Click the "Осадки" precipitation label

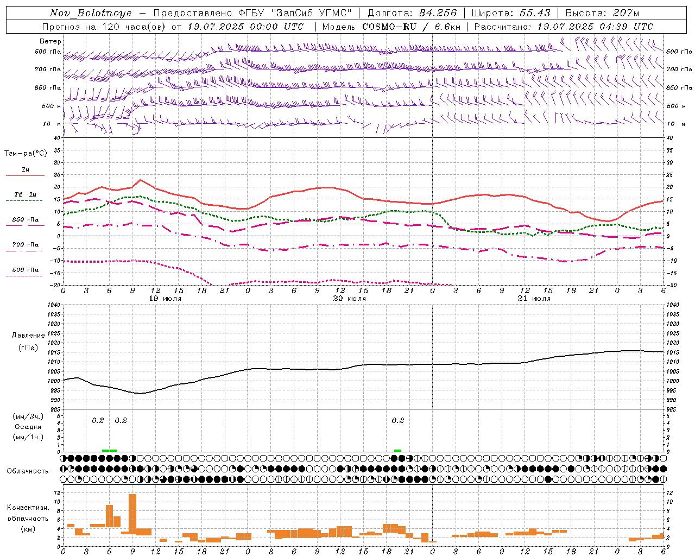(28, 427)
